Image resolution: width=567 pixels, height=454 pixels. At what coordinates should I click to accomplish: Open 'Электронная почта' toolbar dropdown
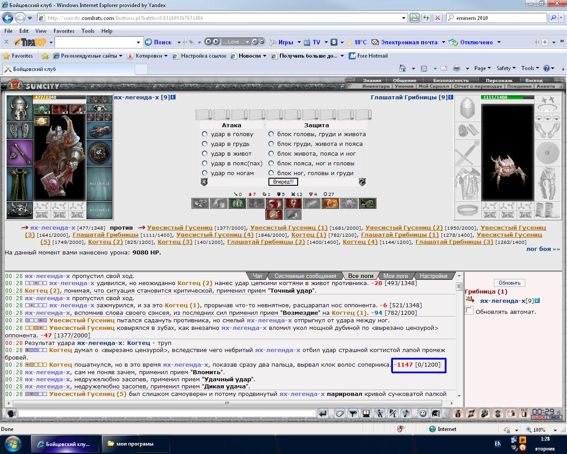443,42
